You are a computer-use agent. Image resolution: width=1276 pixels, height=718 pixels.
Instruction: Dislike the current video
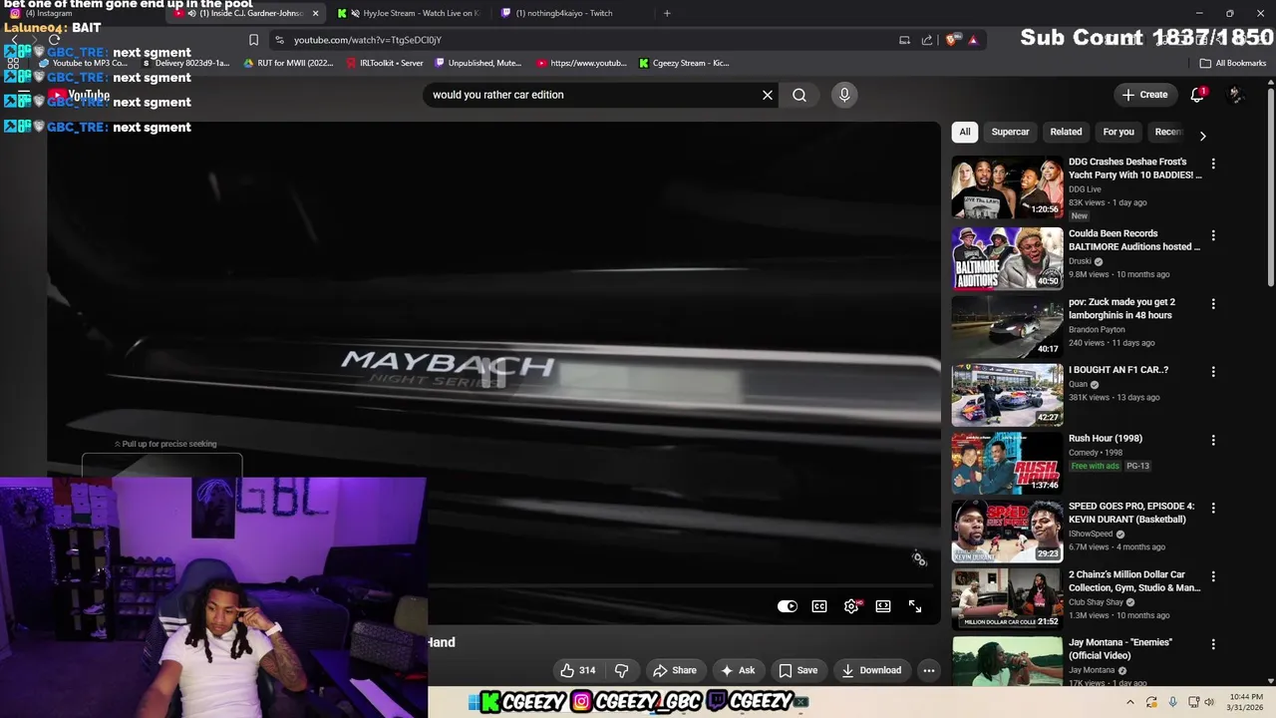pos(621,670)
